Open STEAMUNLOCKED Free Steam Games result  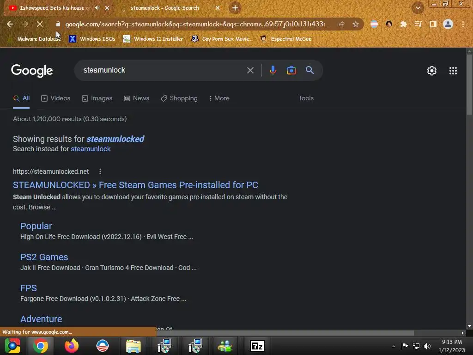click(135, 185)
